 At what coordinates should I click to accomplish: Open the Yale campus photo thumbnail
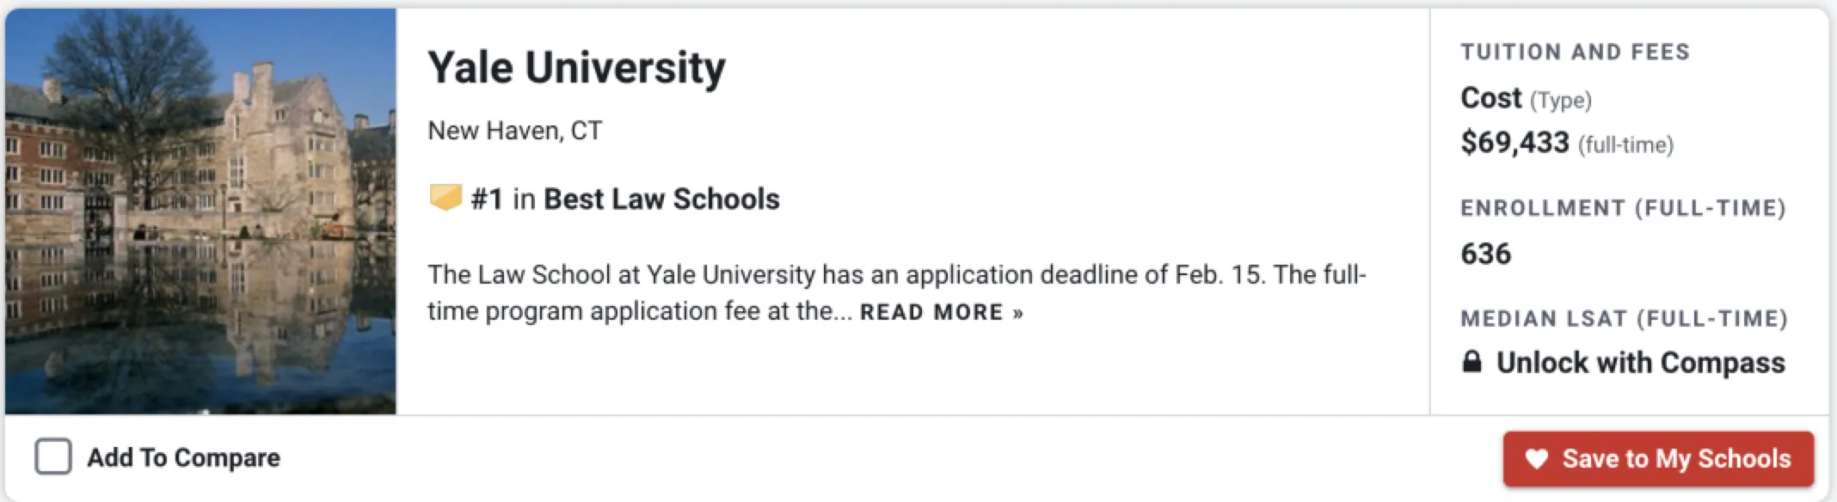pos(200,211)
